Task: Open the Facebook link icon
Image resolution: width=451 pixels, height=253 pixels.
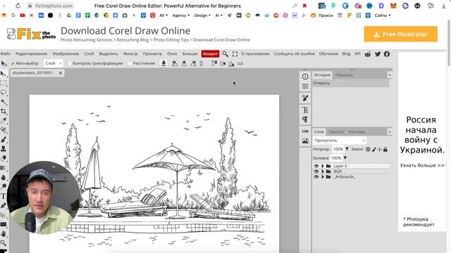Action: (387, 54)
